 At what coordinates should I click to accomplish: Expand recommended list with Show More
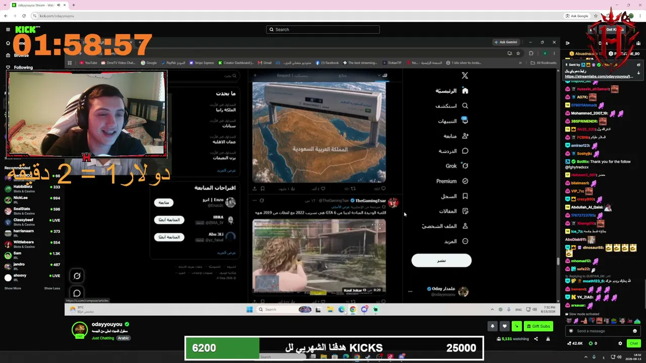pyautogui.click(x=13, y=288)
